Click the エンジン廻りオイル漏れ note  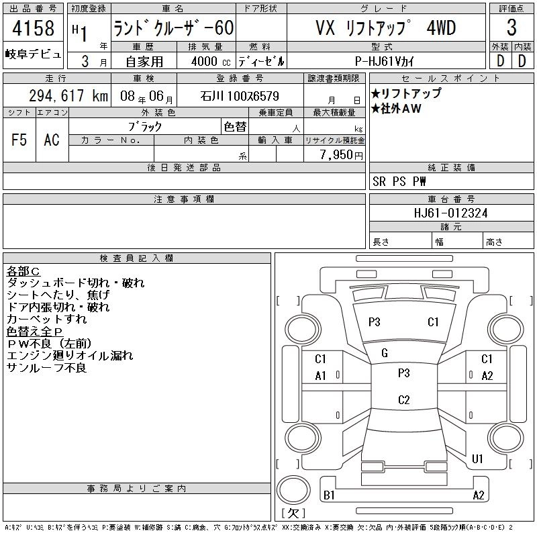pos(70,356)
